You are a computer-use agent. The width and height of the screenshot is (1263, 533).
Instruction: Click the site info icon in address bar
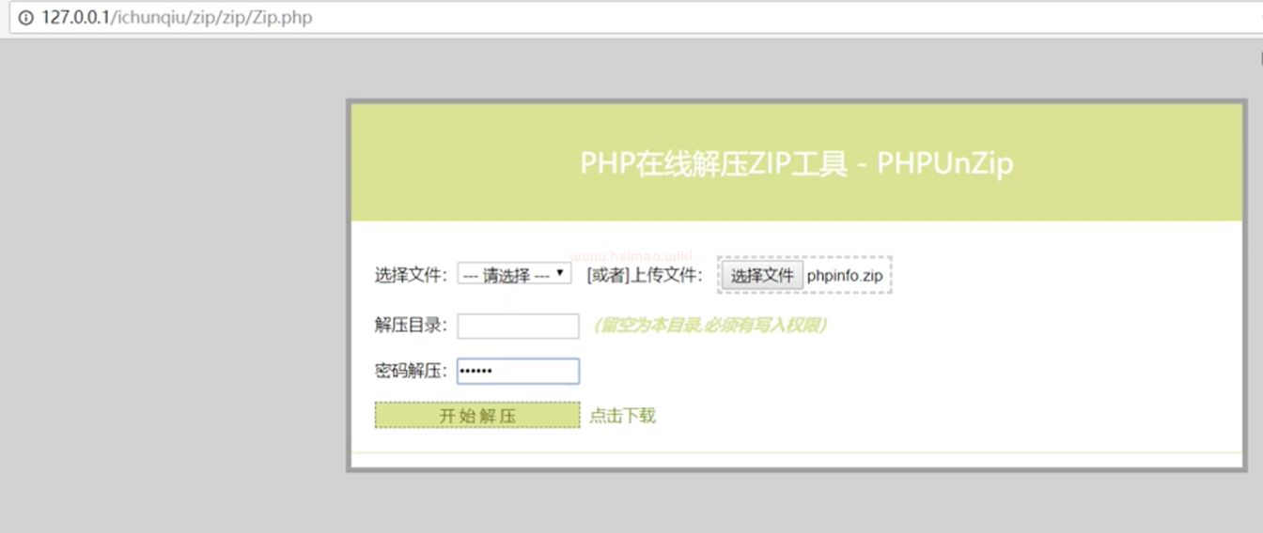25,18
